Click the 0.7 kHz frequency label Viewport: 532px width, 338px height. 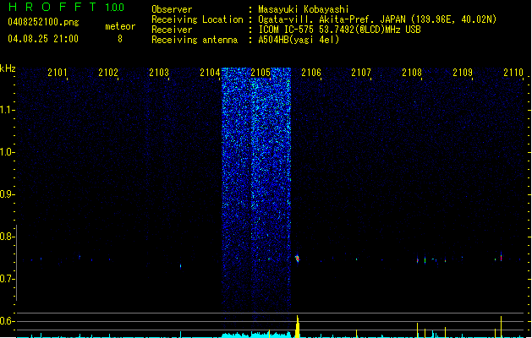tap(7, 279)
